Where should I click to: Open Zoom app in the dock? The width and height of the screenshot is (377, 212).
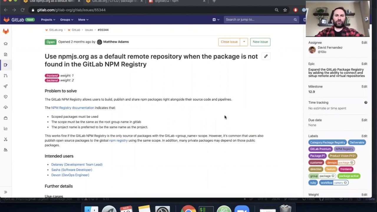point(242,209)
